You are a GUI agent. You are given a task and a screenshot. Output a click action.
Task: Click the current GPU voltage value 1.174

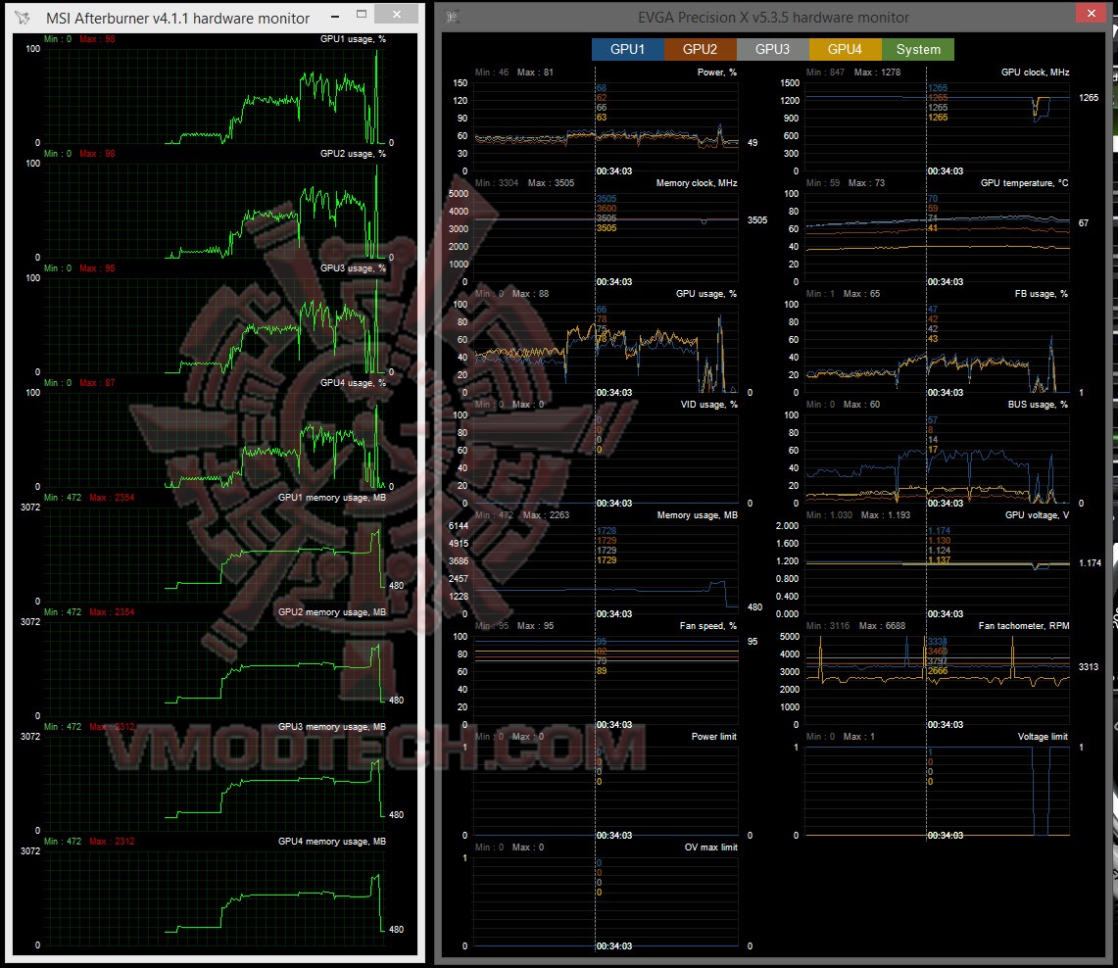tap(1091, 563)
